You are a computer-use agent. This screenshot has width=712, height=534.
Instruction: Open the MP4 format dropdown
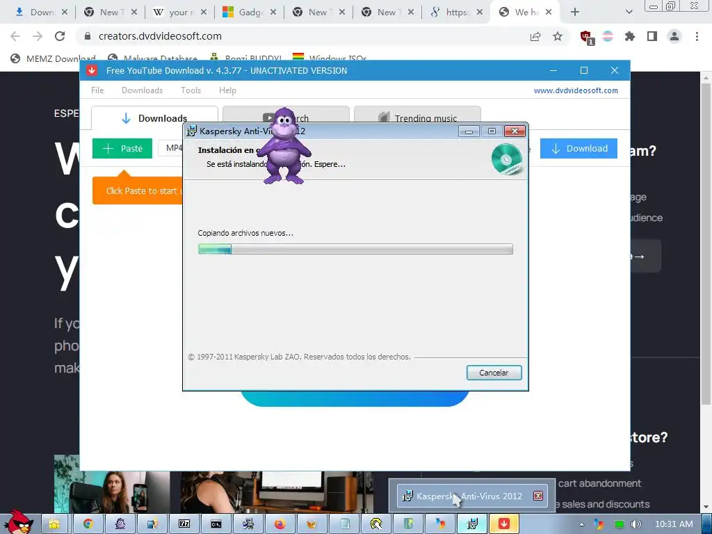pyautogui.click(x=171, y=148)
